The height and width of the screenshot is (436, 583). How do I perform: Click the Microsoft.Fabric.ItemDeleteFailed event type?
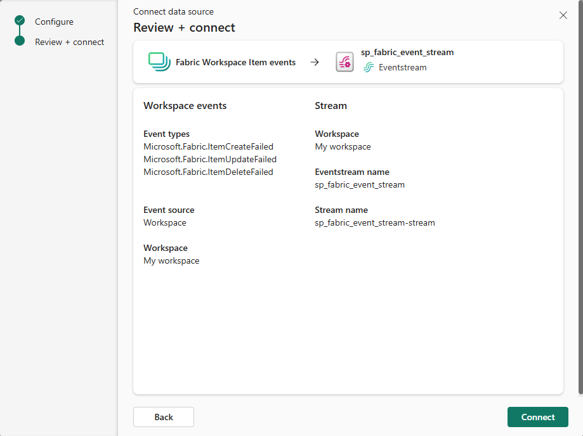pos(208,172)
